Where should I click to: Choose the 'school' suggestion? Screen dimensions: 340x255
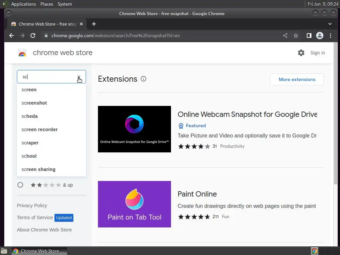51,156
